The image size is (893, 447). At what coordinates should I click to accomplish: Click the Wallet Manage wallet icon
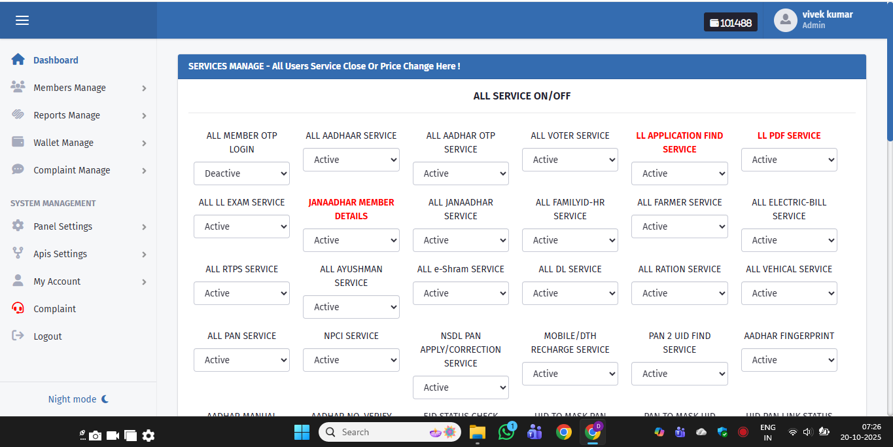pyautogui.click(x=18, y=142)
